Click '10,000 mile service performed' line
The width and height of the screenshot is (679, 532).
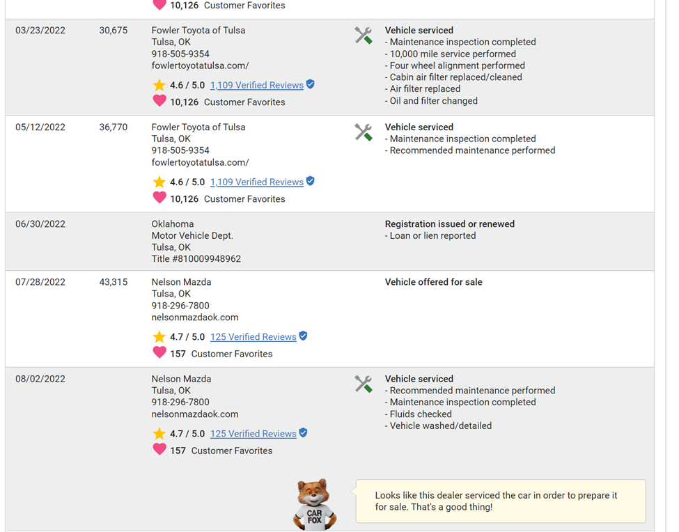click(451, 54)
